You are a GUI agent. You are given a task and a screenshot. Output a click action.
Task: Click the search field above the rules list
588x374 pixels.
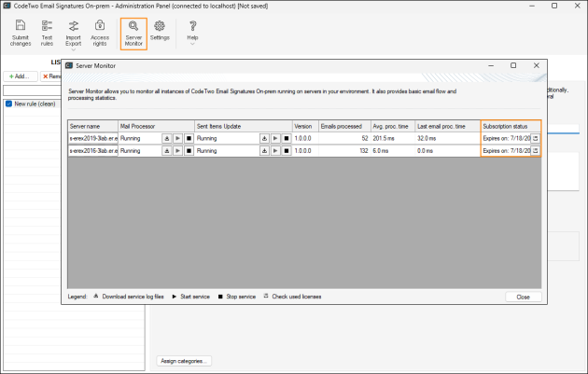[x=33, y=90]
